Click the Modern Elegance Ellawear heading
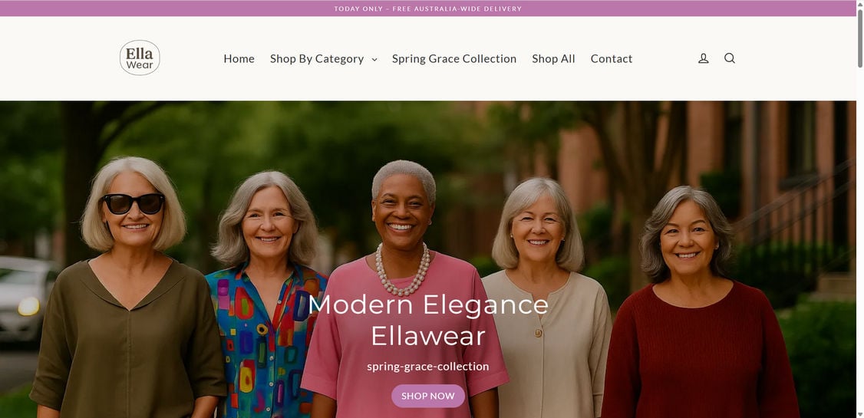 tap(428, 320)
